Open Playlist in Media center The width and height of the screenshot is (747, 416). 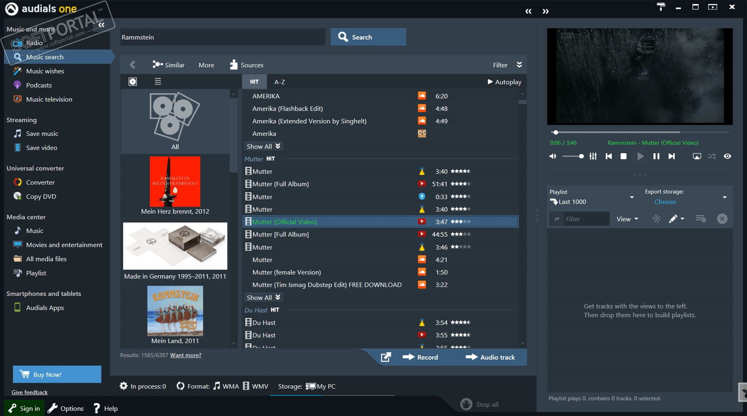pyautogui.click(x=36, y=273)
